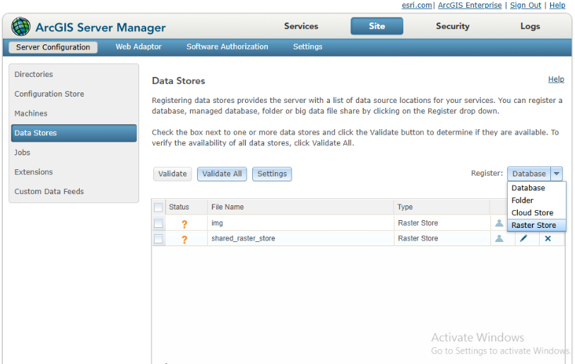
Task: Delete shared_raster_store with the X icon
Action: 548,238
